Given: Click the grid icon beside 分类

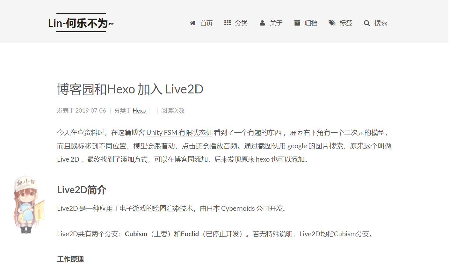Looking at the screenshot, I should point(227,23).
